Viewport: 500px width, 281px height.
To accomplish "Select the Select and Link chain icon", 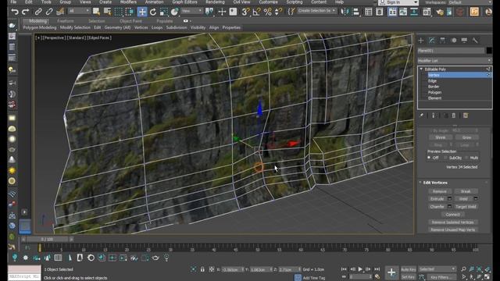I will coord(38,12).
